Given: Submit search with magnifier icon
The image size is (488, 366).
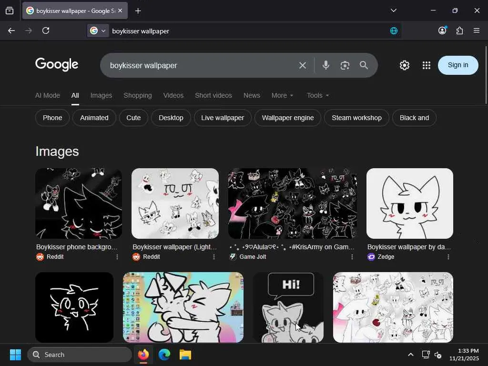Looking at the screenshot, I should (x=364, y=65).
